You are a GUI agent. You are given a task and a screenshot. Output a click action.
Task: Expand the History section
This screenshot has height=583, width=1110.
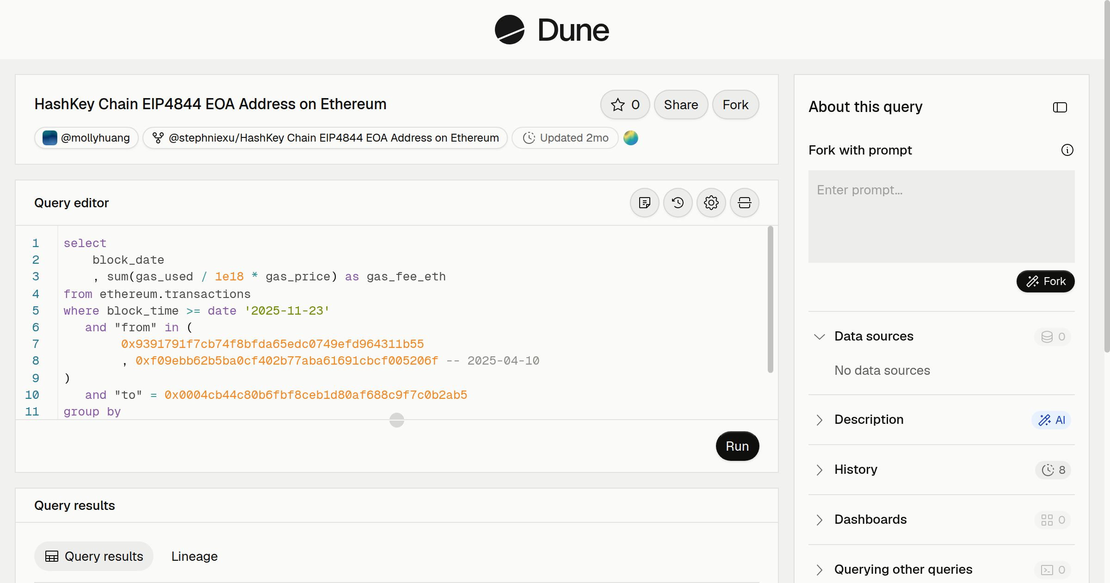coord(819,470)
